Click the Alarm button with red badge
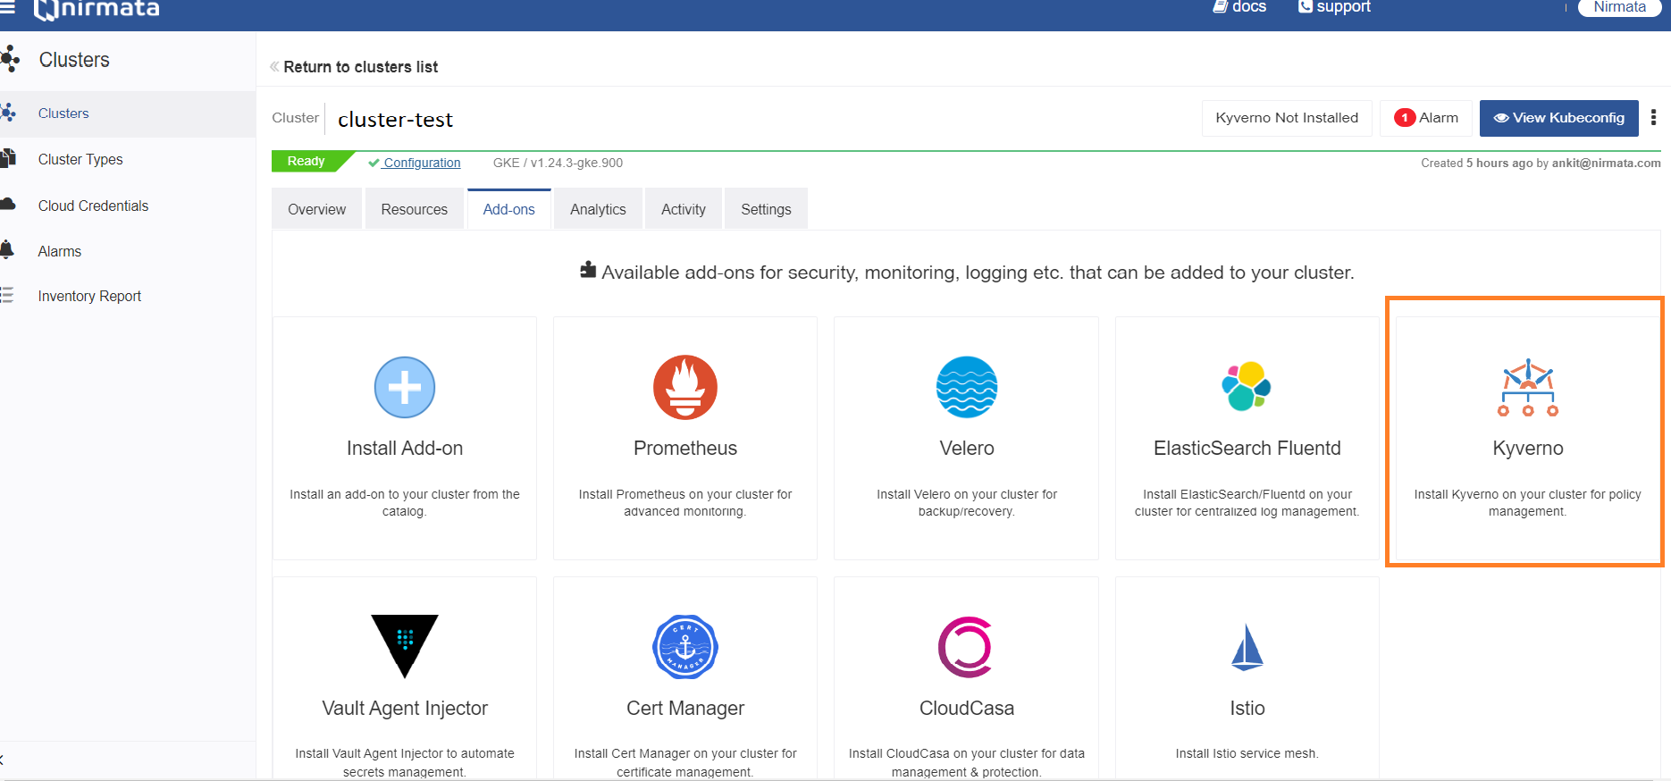Screen dimensions: 1671x781 click(1426, 118)
